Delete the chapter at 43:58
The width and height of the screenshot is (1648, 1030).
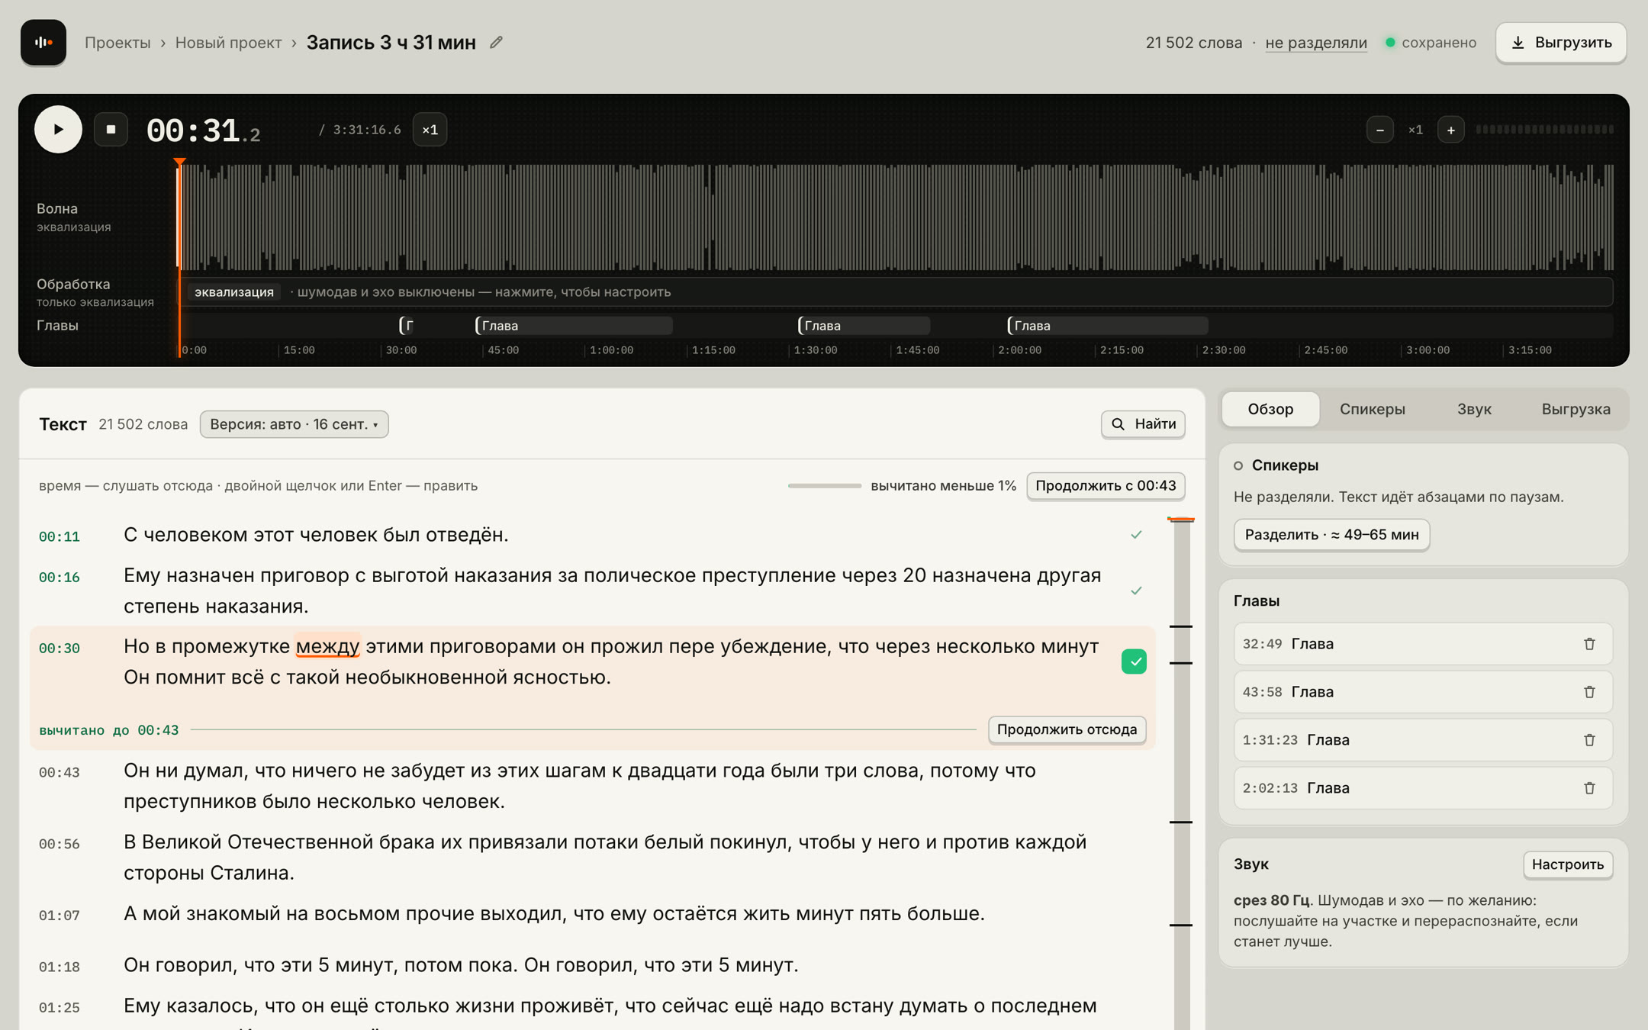point(1589,692)
